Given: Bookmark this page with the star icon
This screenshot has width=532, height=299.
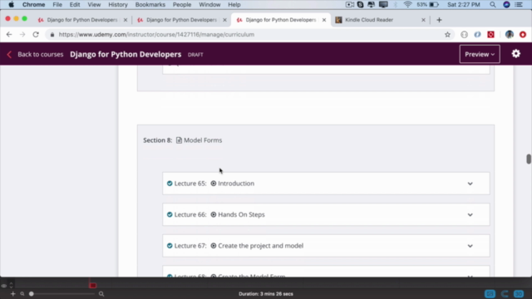Looking at the screenshot, I should pos(447,35).
